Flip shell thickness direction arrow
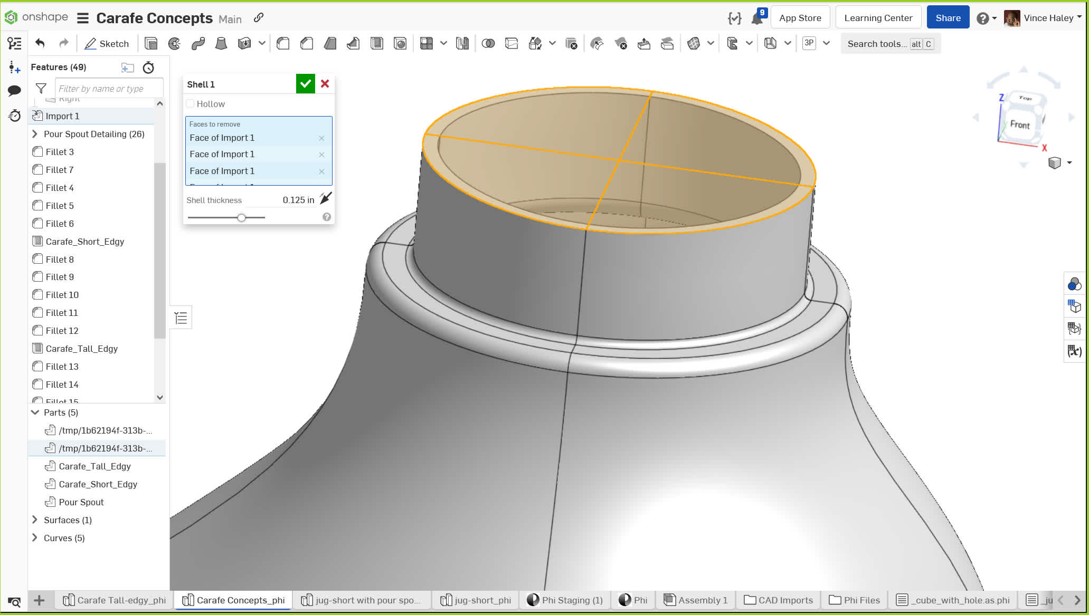Viewport: 1089px width, 615px height. pos(326,199)
